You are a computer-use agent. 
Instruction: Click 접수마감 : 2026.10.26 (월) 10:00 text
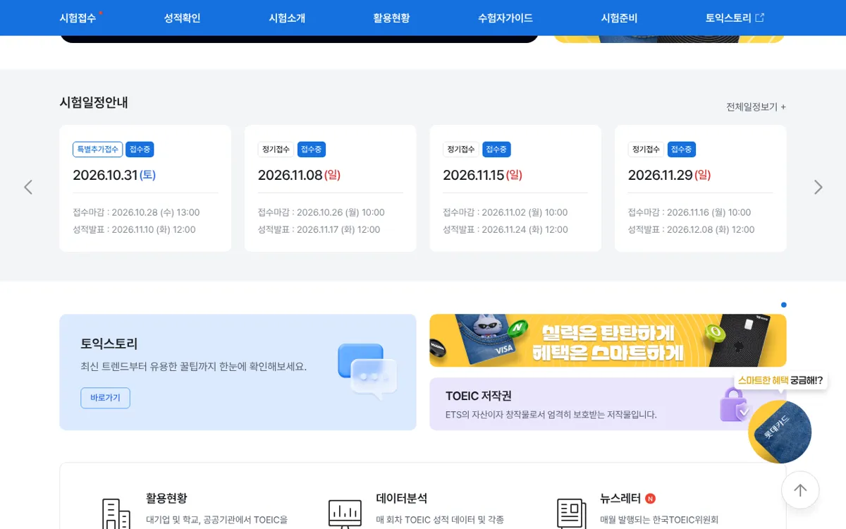coord(321,212)
